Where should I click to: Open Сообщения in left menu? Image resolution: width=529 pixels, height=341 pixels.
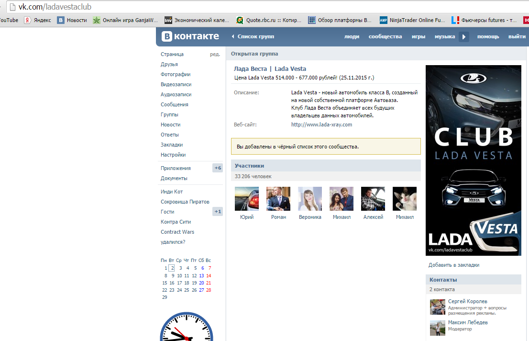tap(175, 104)
